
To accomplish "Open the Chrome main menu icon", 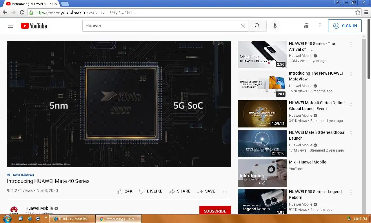I will pyautogui.click(x=366, y=12).
